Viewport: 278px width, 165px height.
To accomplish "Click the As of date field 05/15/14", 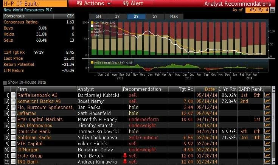I will [x=258, y=10].
